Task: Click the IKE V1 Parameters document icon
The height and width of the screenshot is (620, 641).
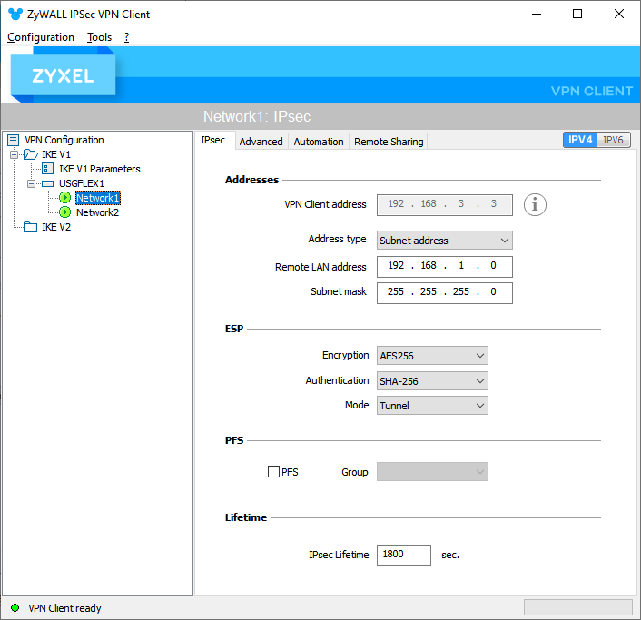Action: pos(47,169)
